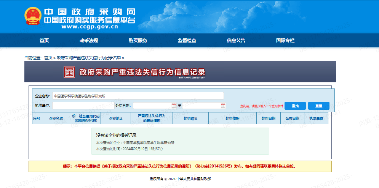Click the 序号 column header

(x=37, y=118)
